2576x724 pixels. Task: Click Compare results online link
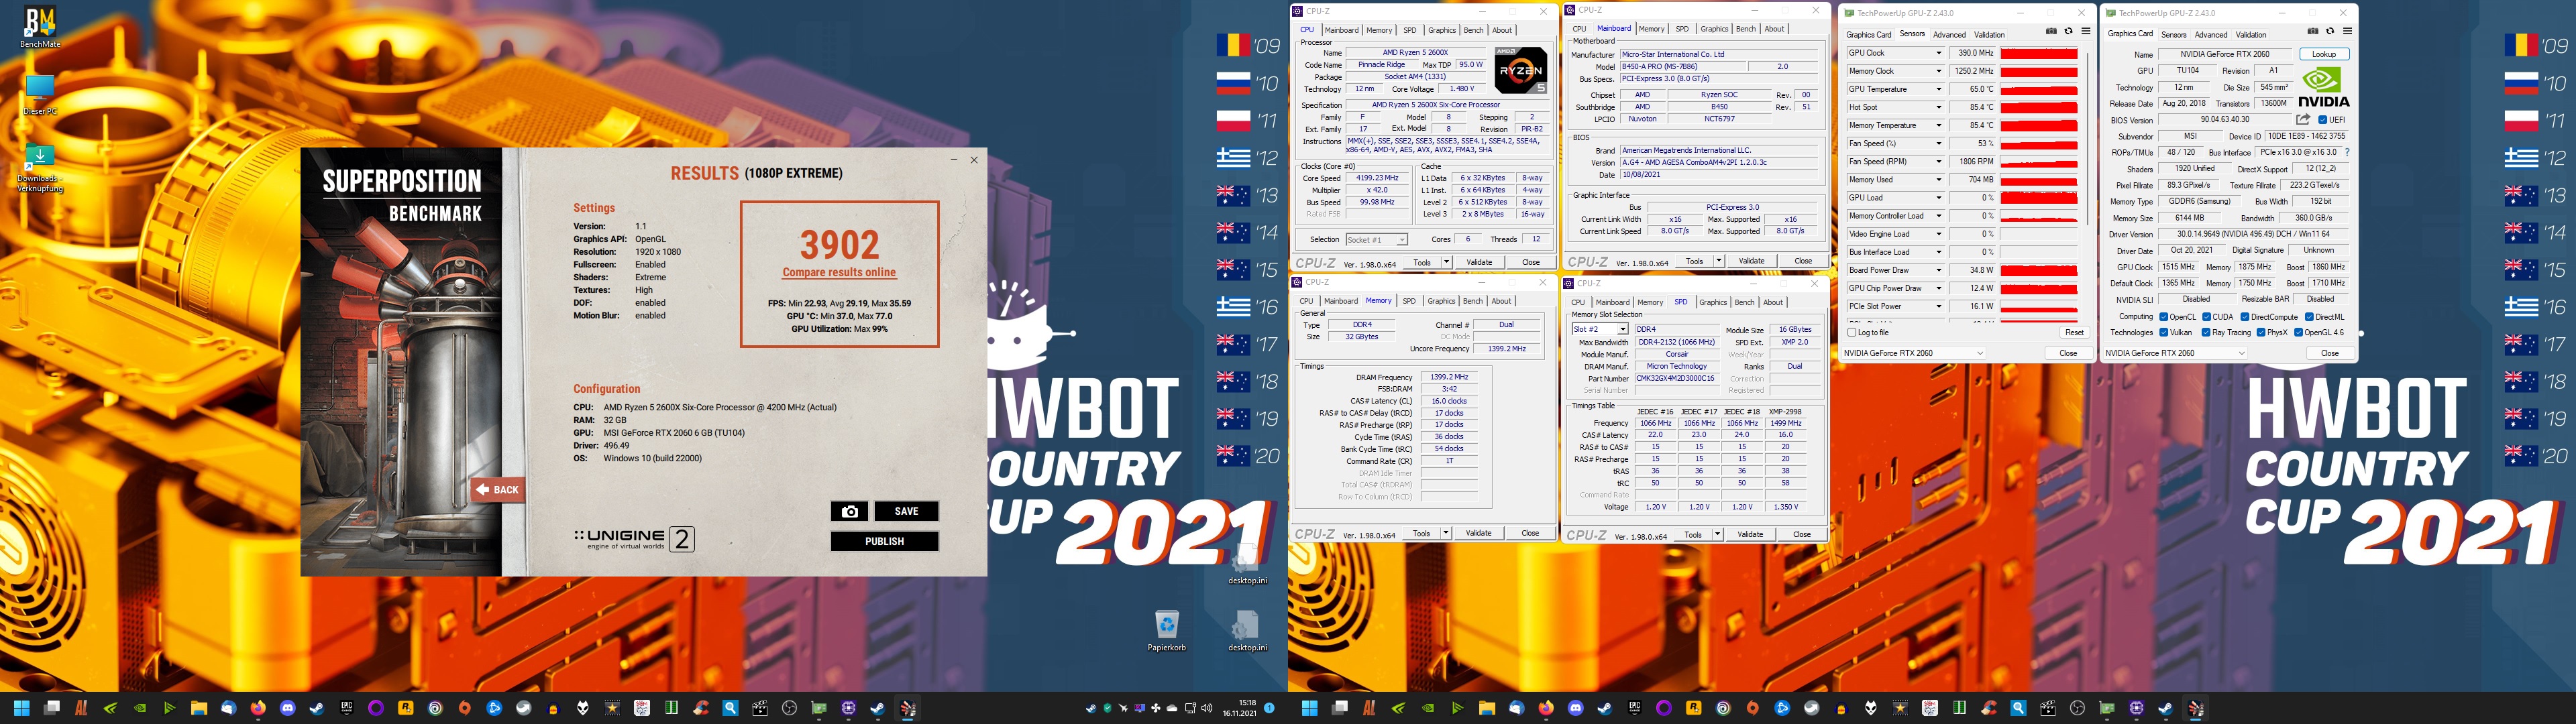[x=839, y=272]
